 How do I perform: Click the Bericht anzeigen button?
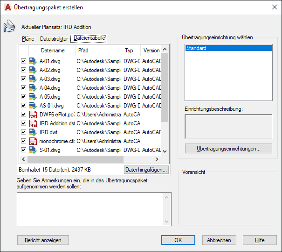tap(43, 240)
